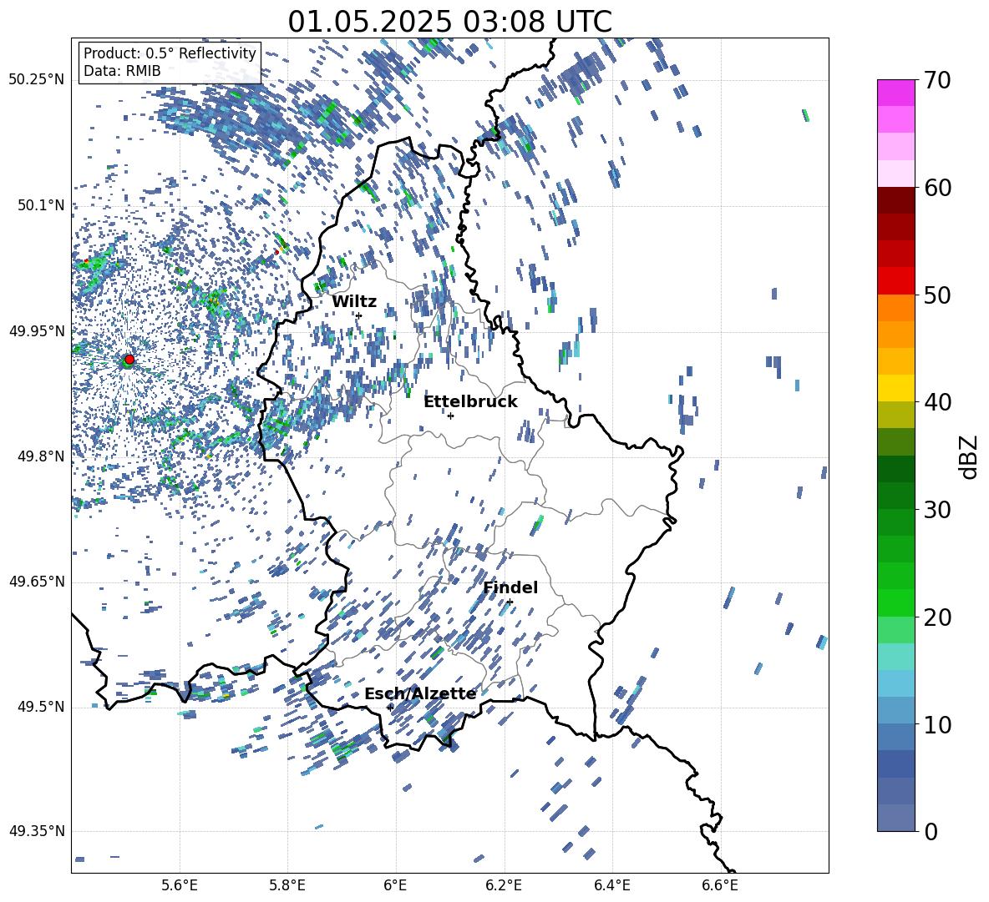Click the 10 colorbar tick label
Image resolution: width=989 pixels, height=902 pixels.
tap(937, 724)
